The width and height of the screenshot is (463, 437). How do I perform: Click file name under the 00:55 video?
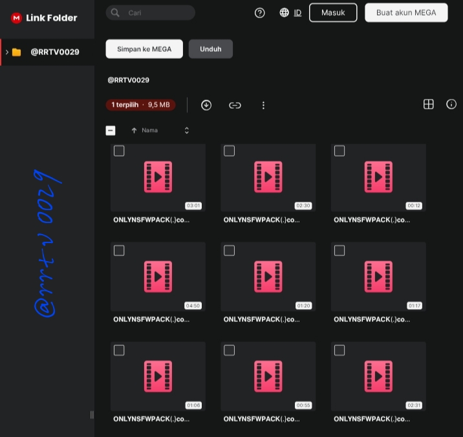click(261, 419)
